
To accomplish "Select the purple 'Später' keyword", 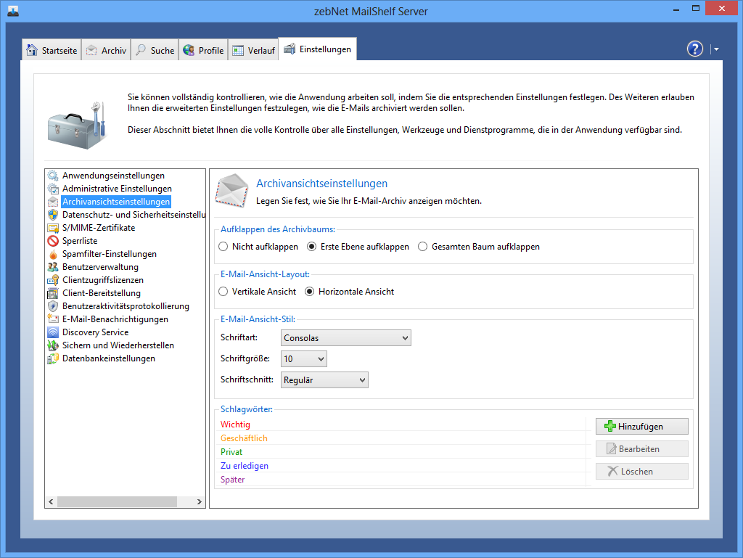I will coord(233,480).
